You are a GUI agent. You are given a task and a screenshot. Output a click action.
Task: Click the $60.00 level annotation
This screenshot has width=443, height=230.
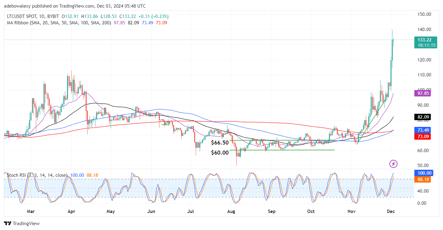(220, 153)
